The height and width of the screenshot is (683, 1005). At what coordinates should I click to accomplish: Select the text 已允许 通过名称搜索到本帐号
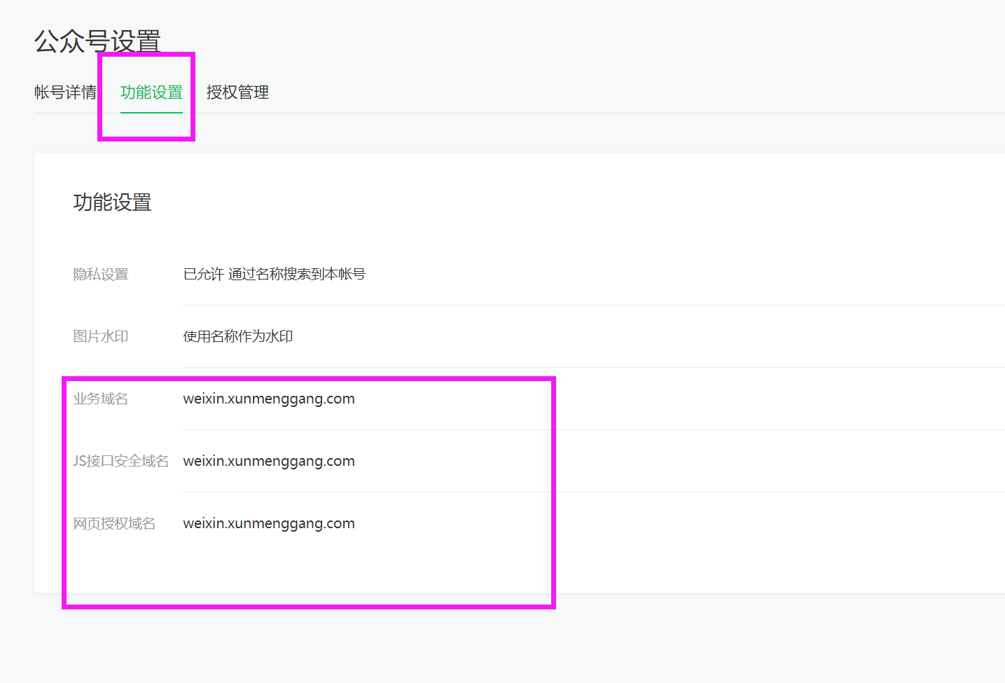[x=275, y=275]
